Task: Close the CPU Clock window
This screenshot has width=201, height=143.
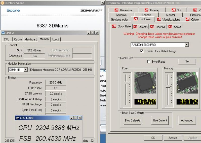Action: click(80, 118)
